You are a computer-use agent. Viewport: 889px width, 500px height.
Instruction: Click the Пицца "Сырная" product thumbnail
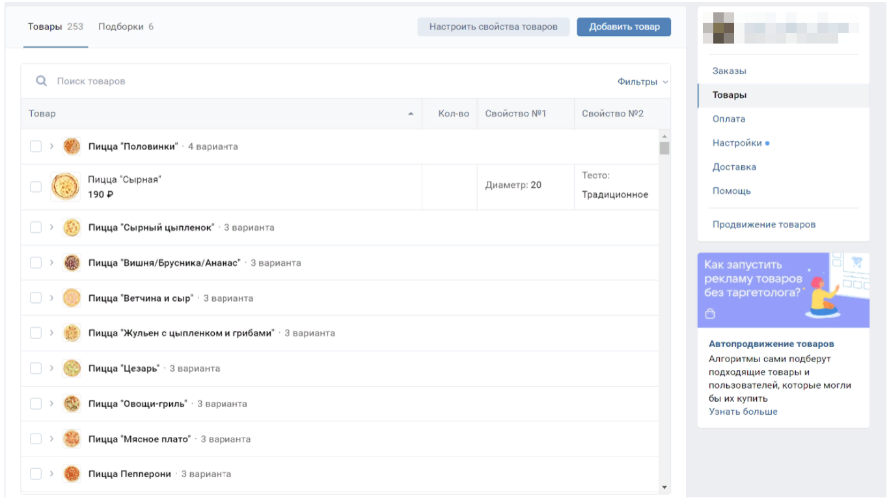pos(65,187)
